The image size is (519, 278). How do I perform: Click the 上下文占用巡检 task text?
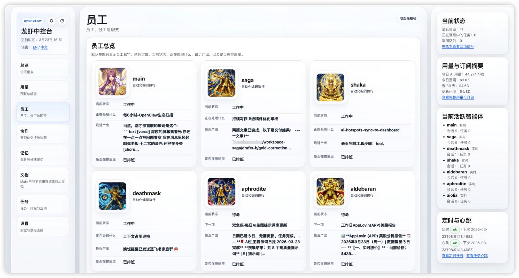pyautogui.click(x=137, y=237)
